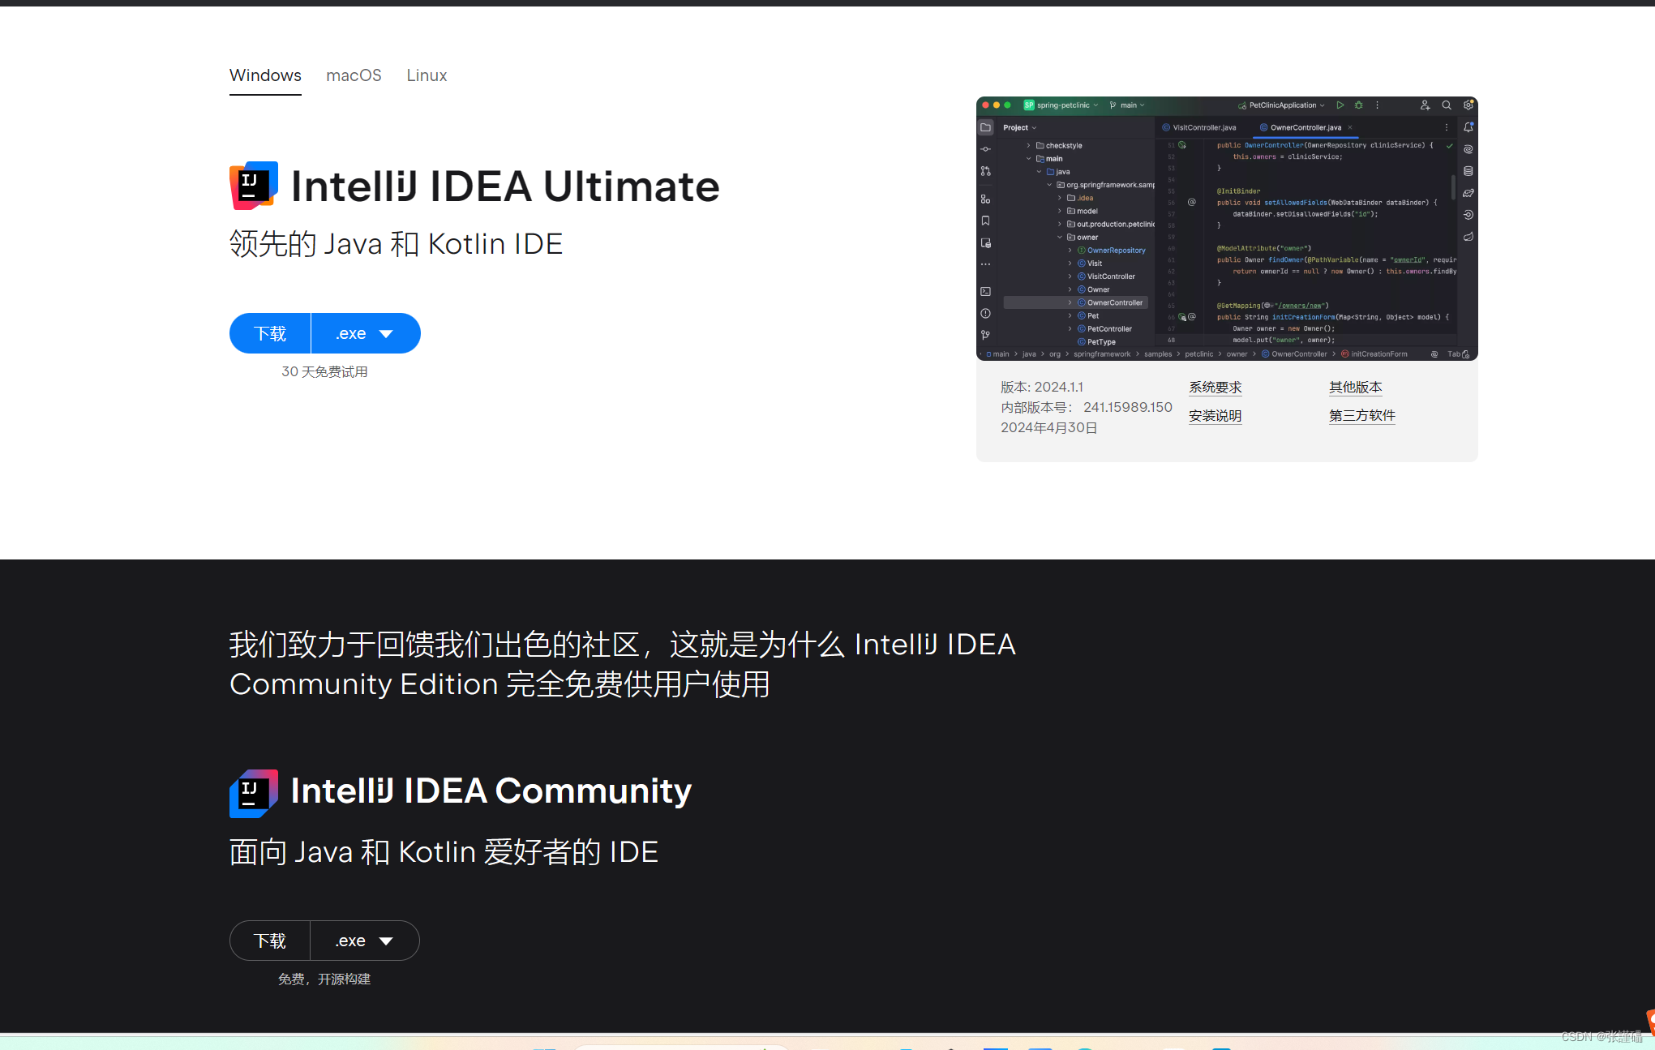Open the 系统要求 link
This screenshot has height=1050, width=1655.
click(x=1215, y=387)
